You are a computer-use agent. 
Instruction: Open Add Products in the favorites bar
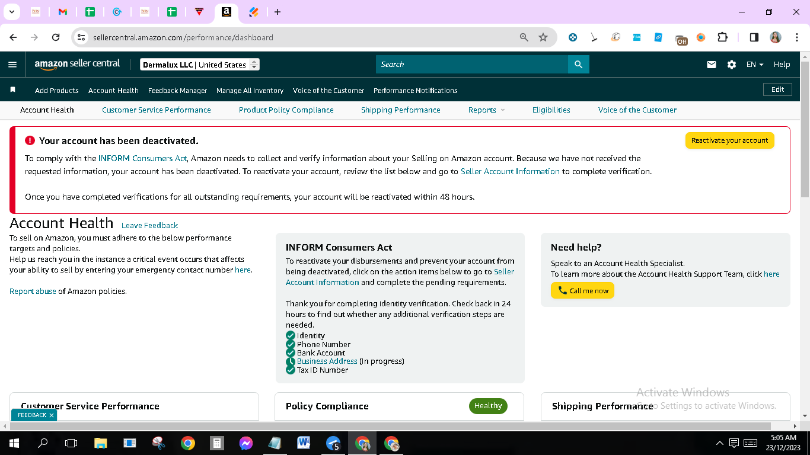click(57, 91)
